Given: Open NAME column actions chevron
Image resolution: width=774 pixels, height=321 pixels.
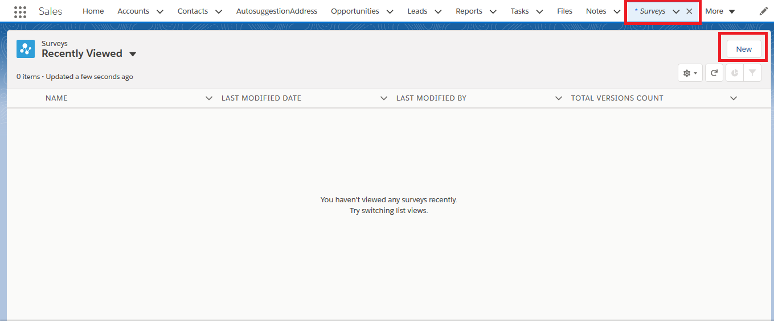Looking at the screenshot, I should 209,98.
